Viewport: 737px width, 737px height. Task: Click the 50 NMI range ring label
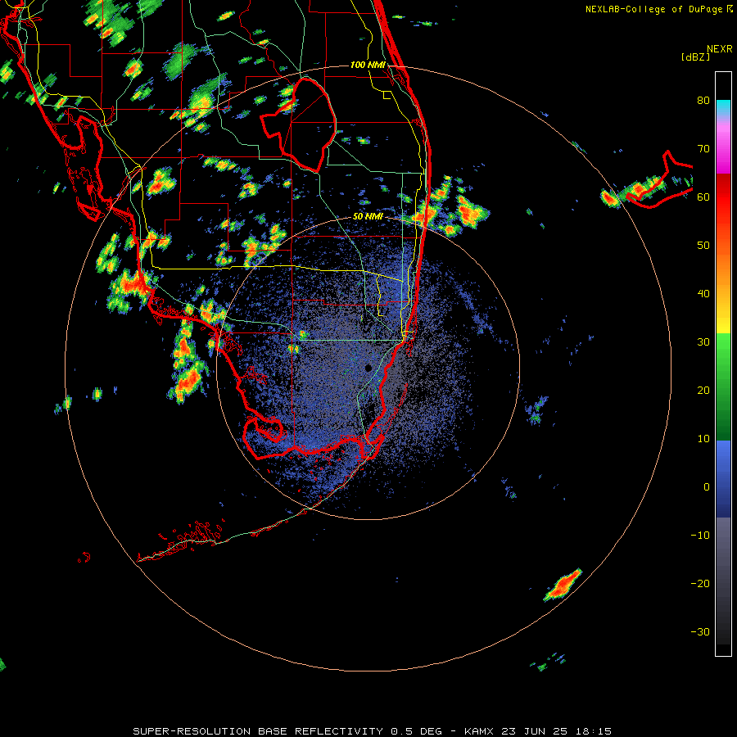(368, 217)
